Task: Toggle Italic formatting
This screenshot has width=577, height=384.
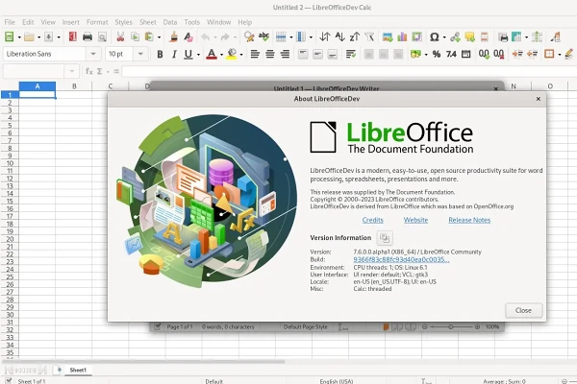Action: tap(174, 54)
